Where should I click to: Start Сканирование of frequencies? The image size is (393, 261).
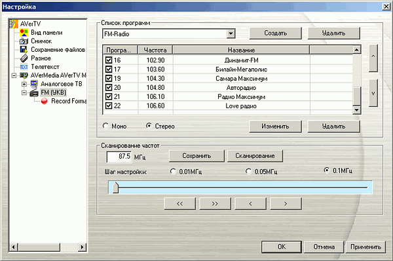pos(255,156)
